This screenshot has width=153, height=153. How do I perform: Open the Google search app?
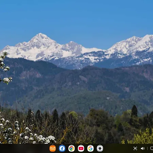90,148
